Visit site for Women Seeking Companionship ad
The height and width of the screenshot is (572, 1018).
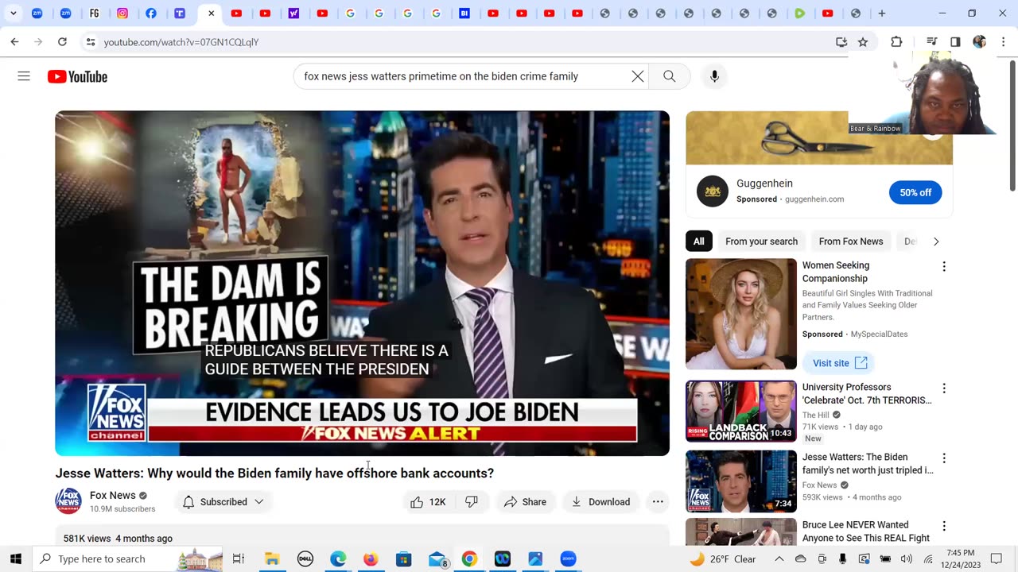(839, 363)
